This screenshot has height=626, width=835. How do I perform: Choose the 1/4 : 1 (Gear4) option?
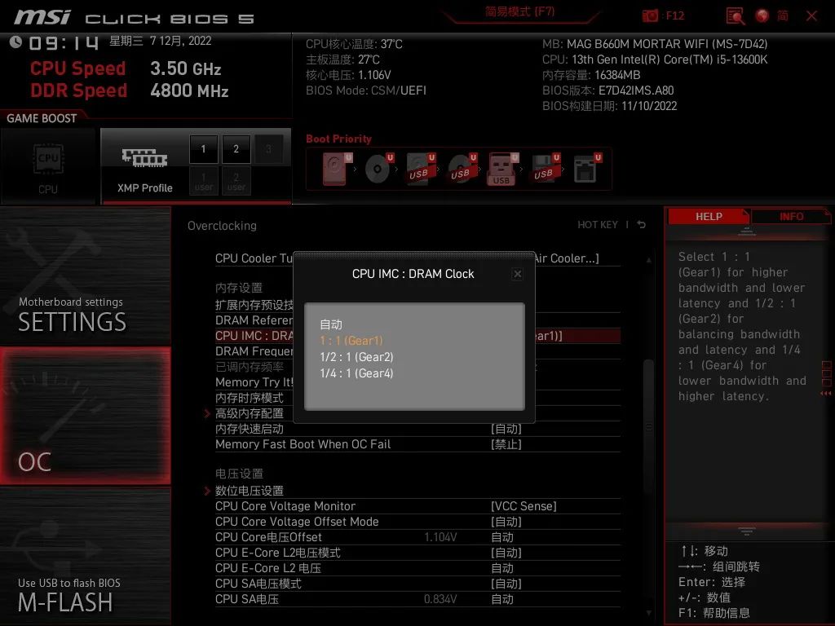tap(356, 373)
